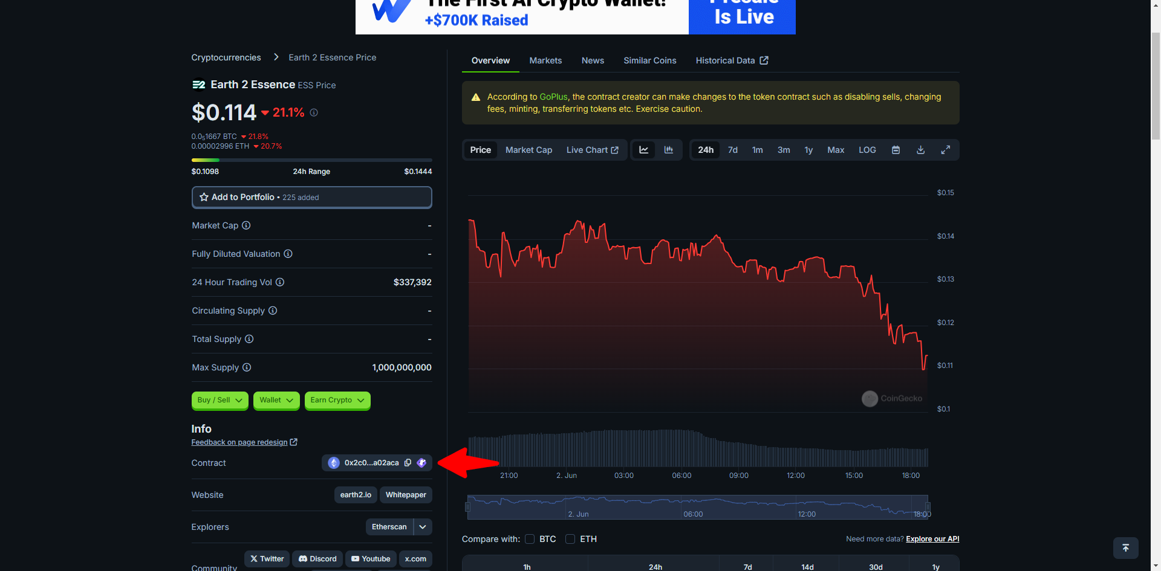Open Live Chart external tab
1161x571 pixels.
coord(593,150)
